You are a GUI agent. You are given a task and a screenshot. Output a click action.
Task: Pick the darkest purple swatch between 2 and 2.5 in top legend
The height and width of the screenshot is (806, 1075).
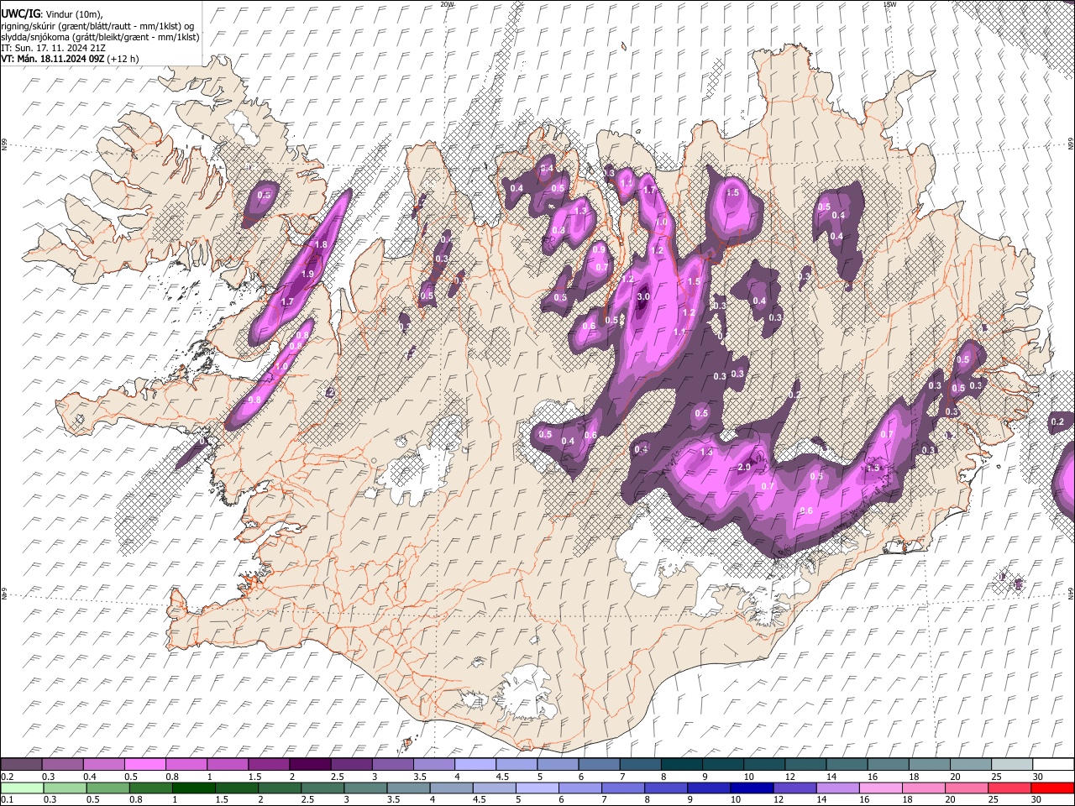click(x=310, y=765)
